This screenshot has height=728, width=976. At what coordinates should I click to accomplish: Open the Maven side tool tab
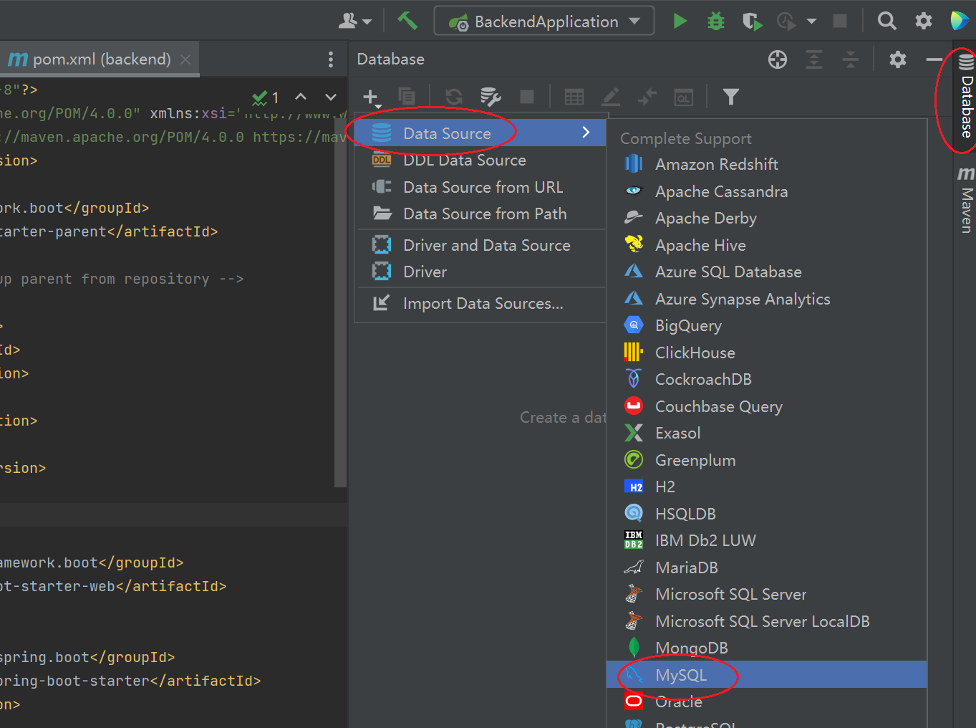(x=965, y=200)
